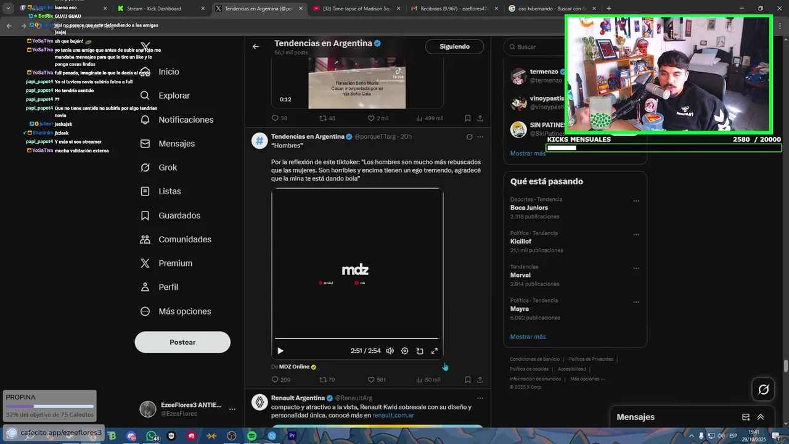Open Spotify from the taskbar
789x444 pixels.
point(251,436)
